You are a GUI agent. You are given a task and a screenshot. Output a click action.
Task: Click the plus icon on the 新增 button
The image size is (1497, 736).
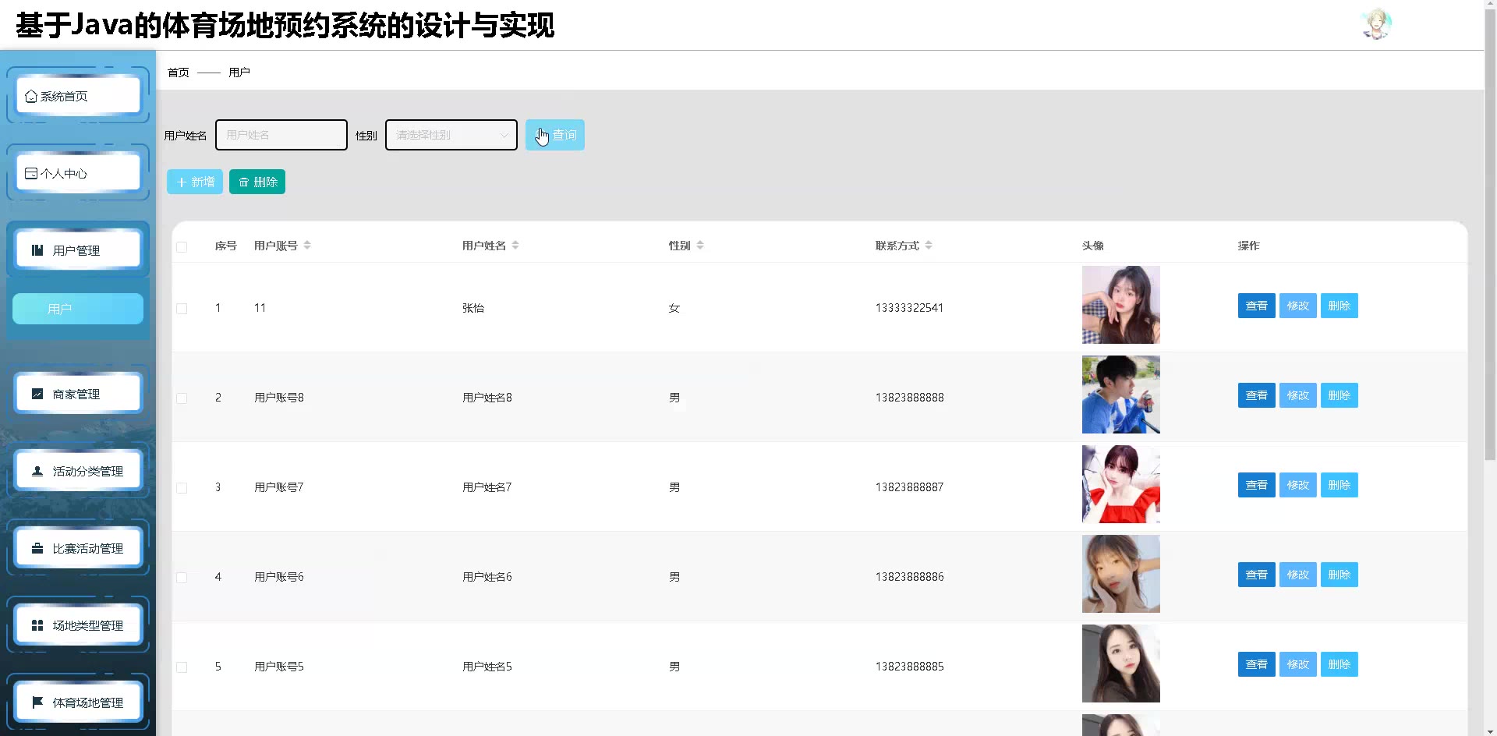tap(182, 182)
